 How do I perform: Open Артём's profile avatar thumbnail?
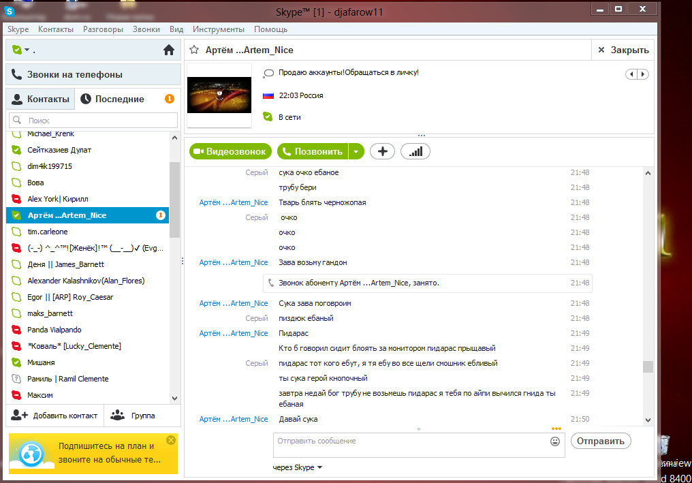point(219,95)
